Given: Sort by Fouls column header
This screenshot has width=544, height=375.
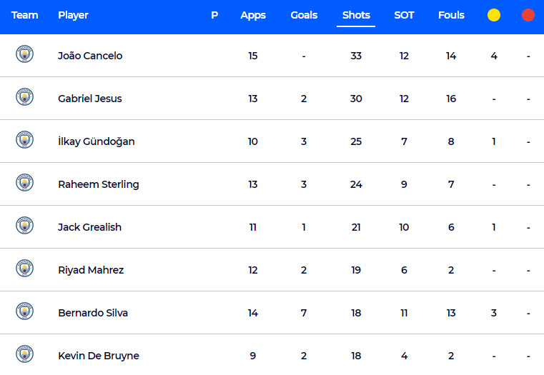Looking at the screenshot, I should 451,15.
